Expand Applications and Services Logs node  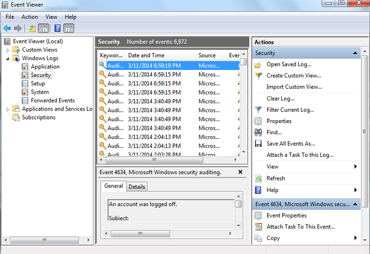click(x=8, y=109)
